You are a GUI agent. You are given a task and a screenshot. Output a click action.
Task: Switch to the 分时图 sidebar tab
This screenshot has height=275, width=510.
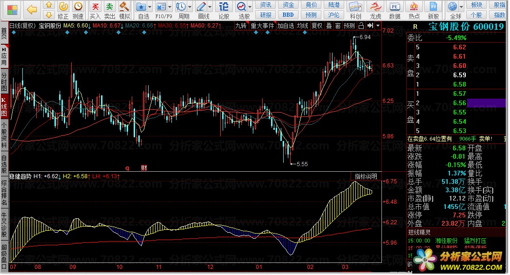click(x=4, y=81)
